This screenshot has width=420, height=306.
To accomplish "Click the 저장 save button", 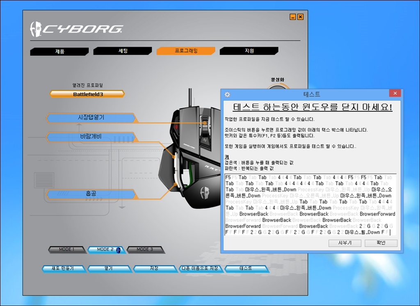I will [x=155, y=269].
